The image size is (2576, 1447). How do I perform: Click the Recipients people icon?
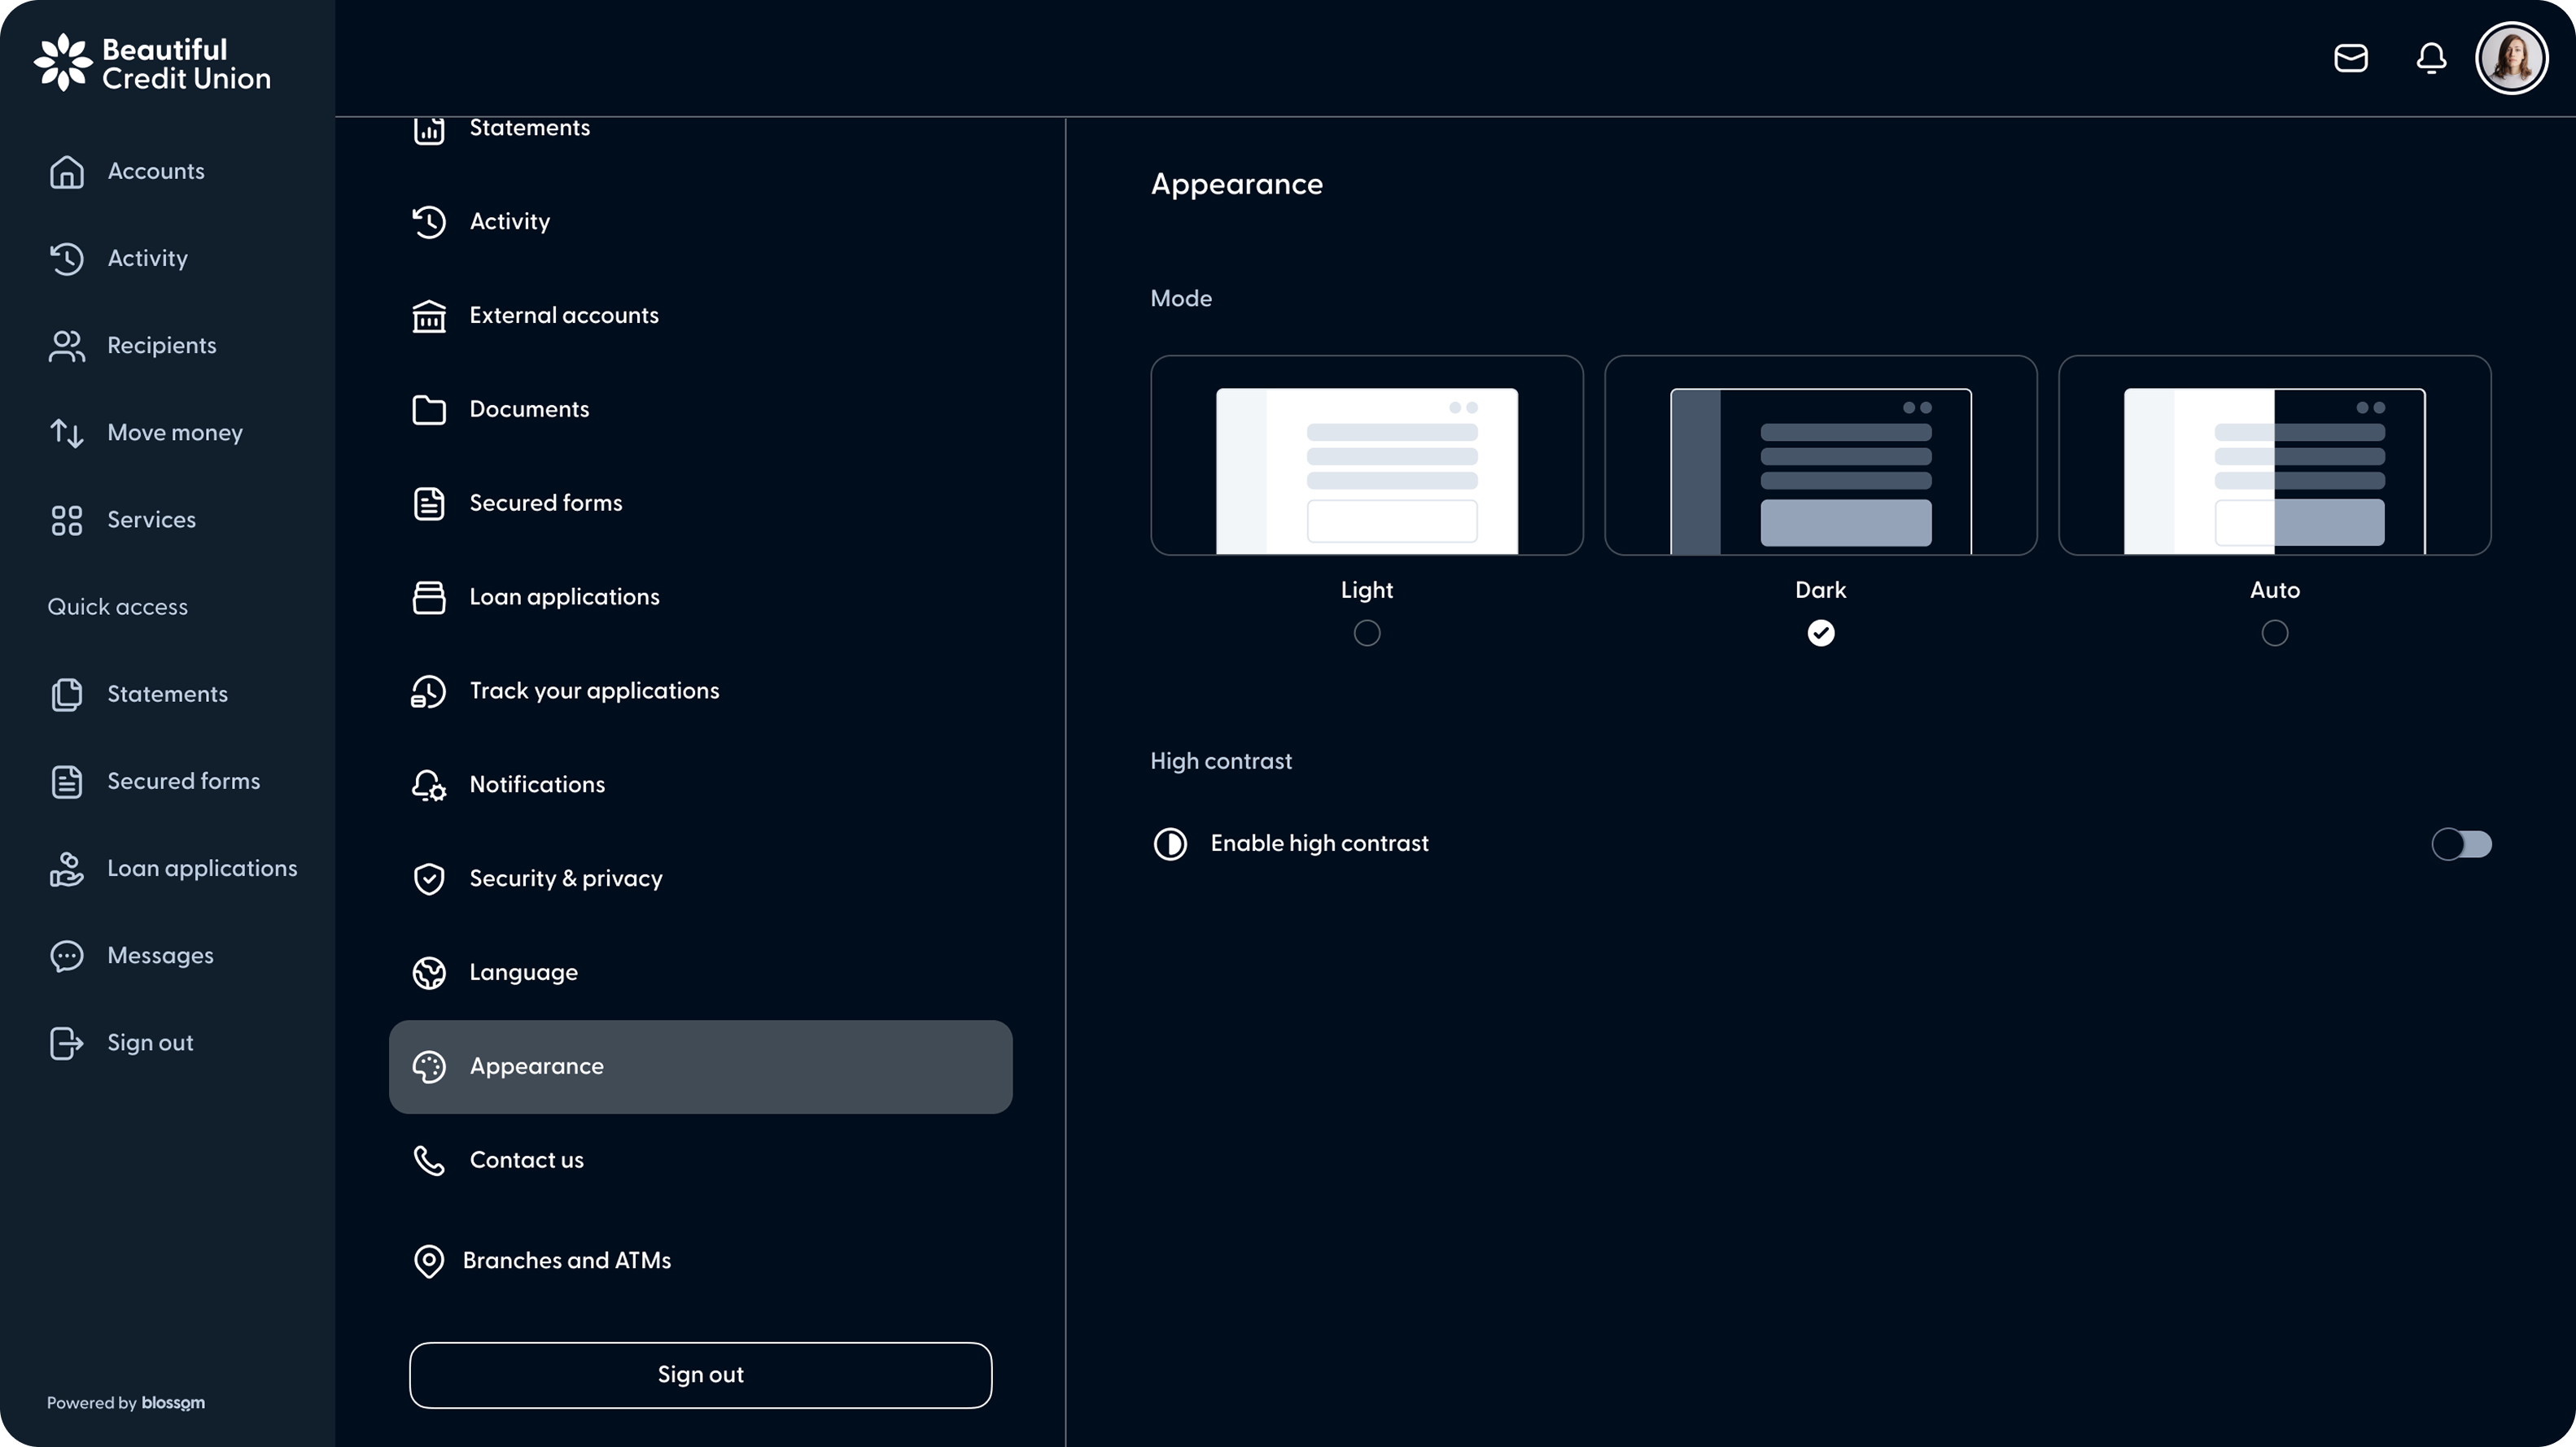click(67, 346)
